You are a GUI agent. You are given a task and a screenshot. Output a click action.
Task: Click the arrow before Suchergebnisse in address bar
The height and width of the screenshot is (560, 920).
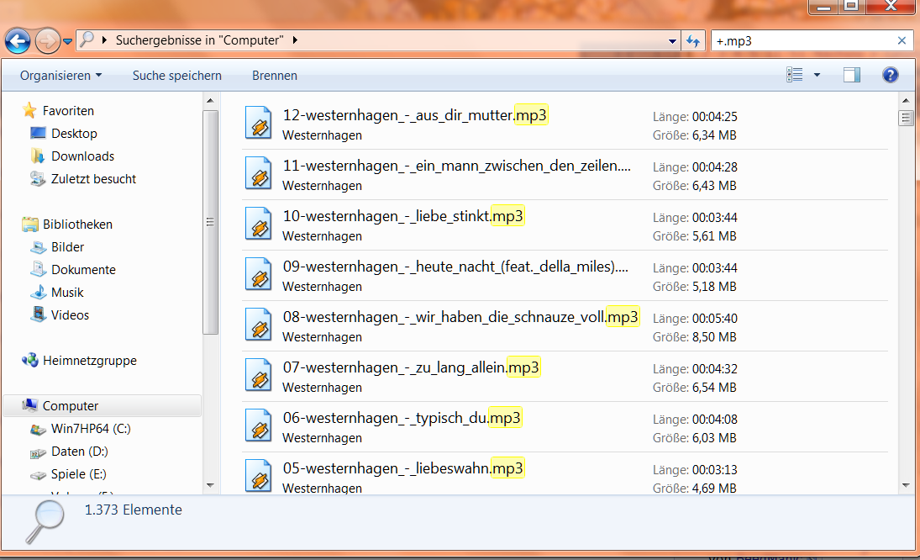tap(104, 40)
